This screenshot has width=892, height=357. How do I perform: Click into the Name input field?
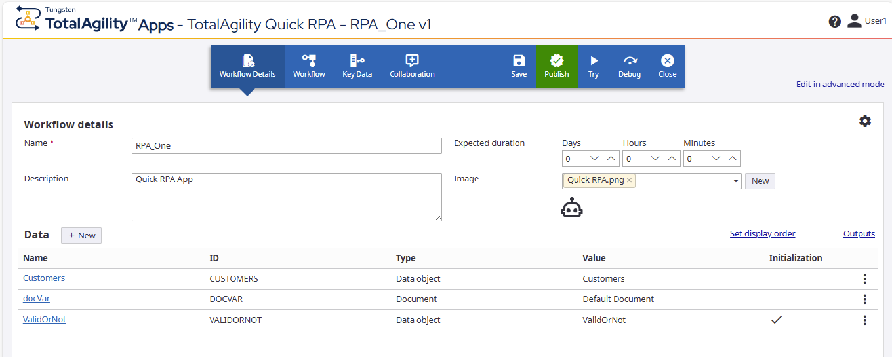click(x=287, y=145)
